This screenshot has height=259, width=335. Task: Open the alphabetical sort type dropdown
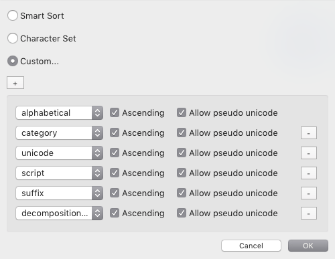click(x=59, y=113)
